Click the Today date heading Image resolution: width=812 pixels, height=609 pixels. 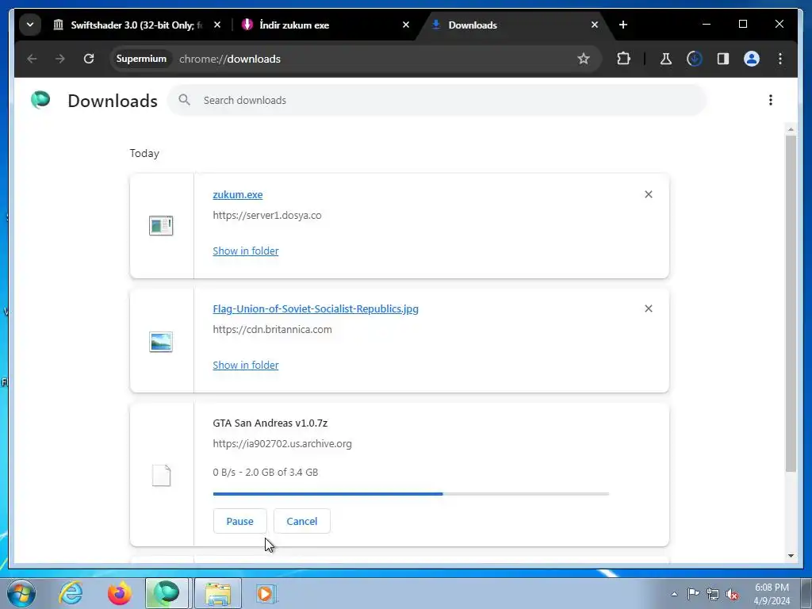(144, 153)
